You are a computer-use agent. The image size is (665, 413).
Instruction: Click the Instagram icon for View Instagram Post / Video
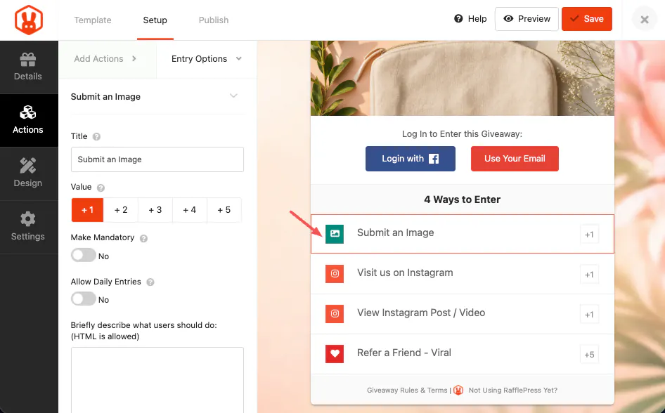(334, 314)
